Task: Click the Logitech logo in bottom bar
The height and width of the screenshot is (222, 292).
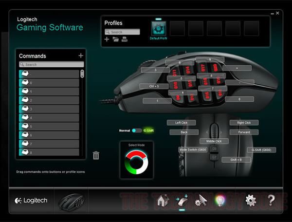Action: pos(31,201)
